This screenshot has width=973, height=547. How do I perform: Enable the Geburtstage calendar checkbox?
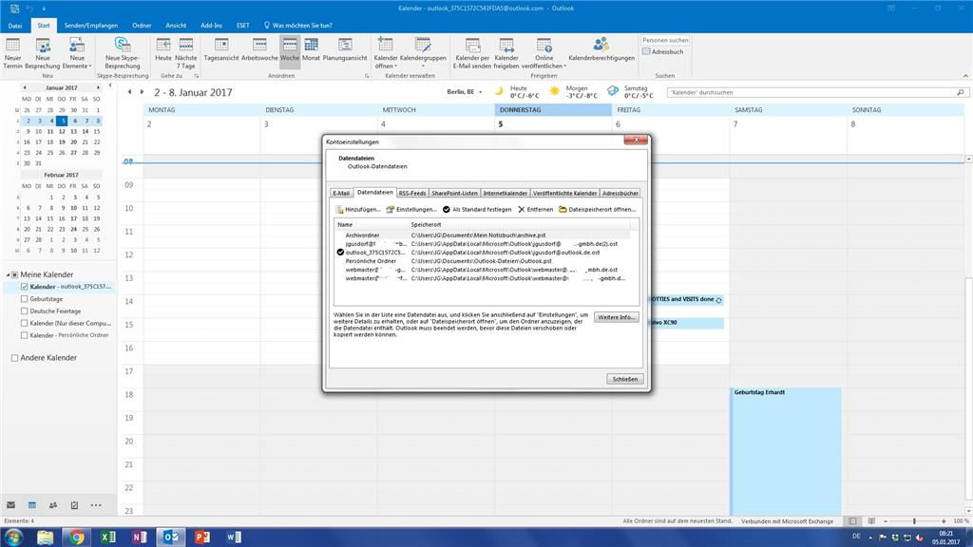(24, 299)
